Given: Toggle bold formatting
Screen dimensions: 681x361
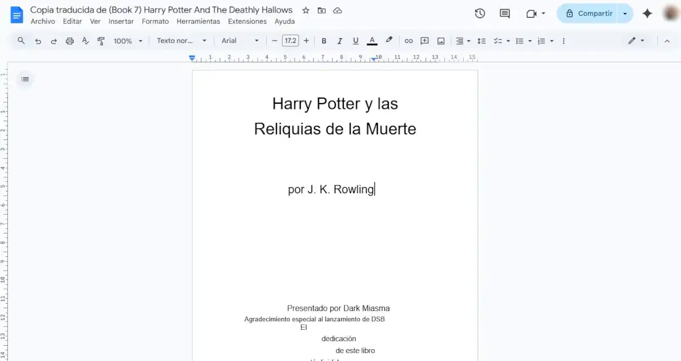Looking at the screenshot, I should pos(324,40).
